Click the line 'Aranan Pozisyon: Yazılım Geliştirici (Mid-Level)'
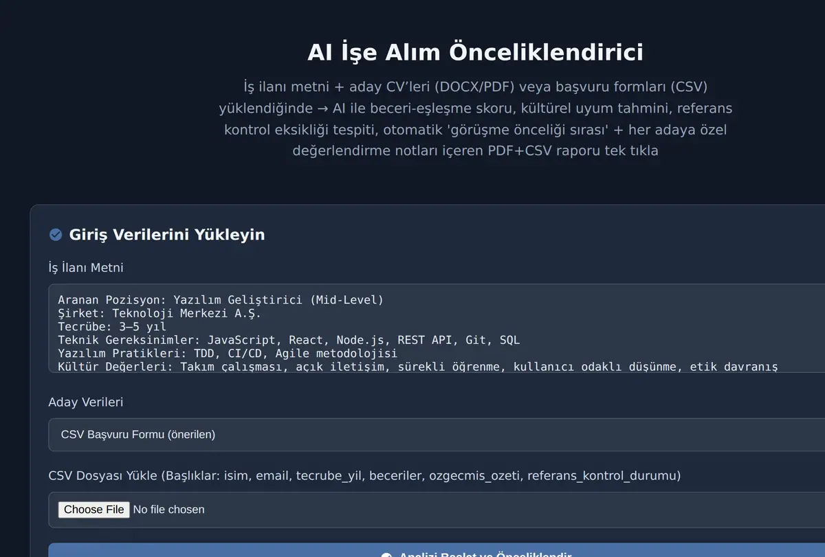This screenshot has width=825, height=557. (221, 300)
